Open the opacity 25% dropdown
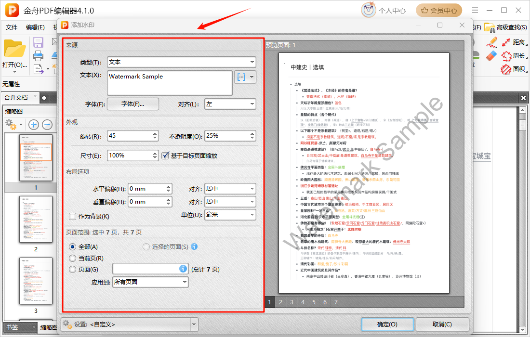Image resolution: width=530 pixels, height=337 pixels. [230, 136]
